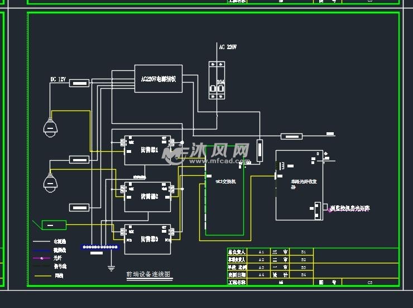Select the second surge protector block
The image size is (413, 308).
(x=147, y=196)
